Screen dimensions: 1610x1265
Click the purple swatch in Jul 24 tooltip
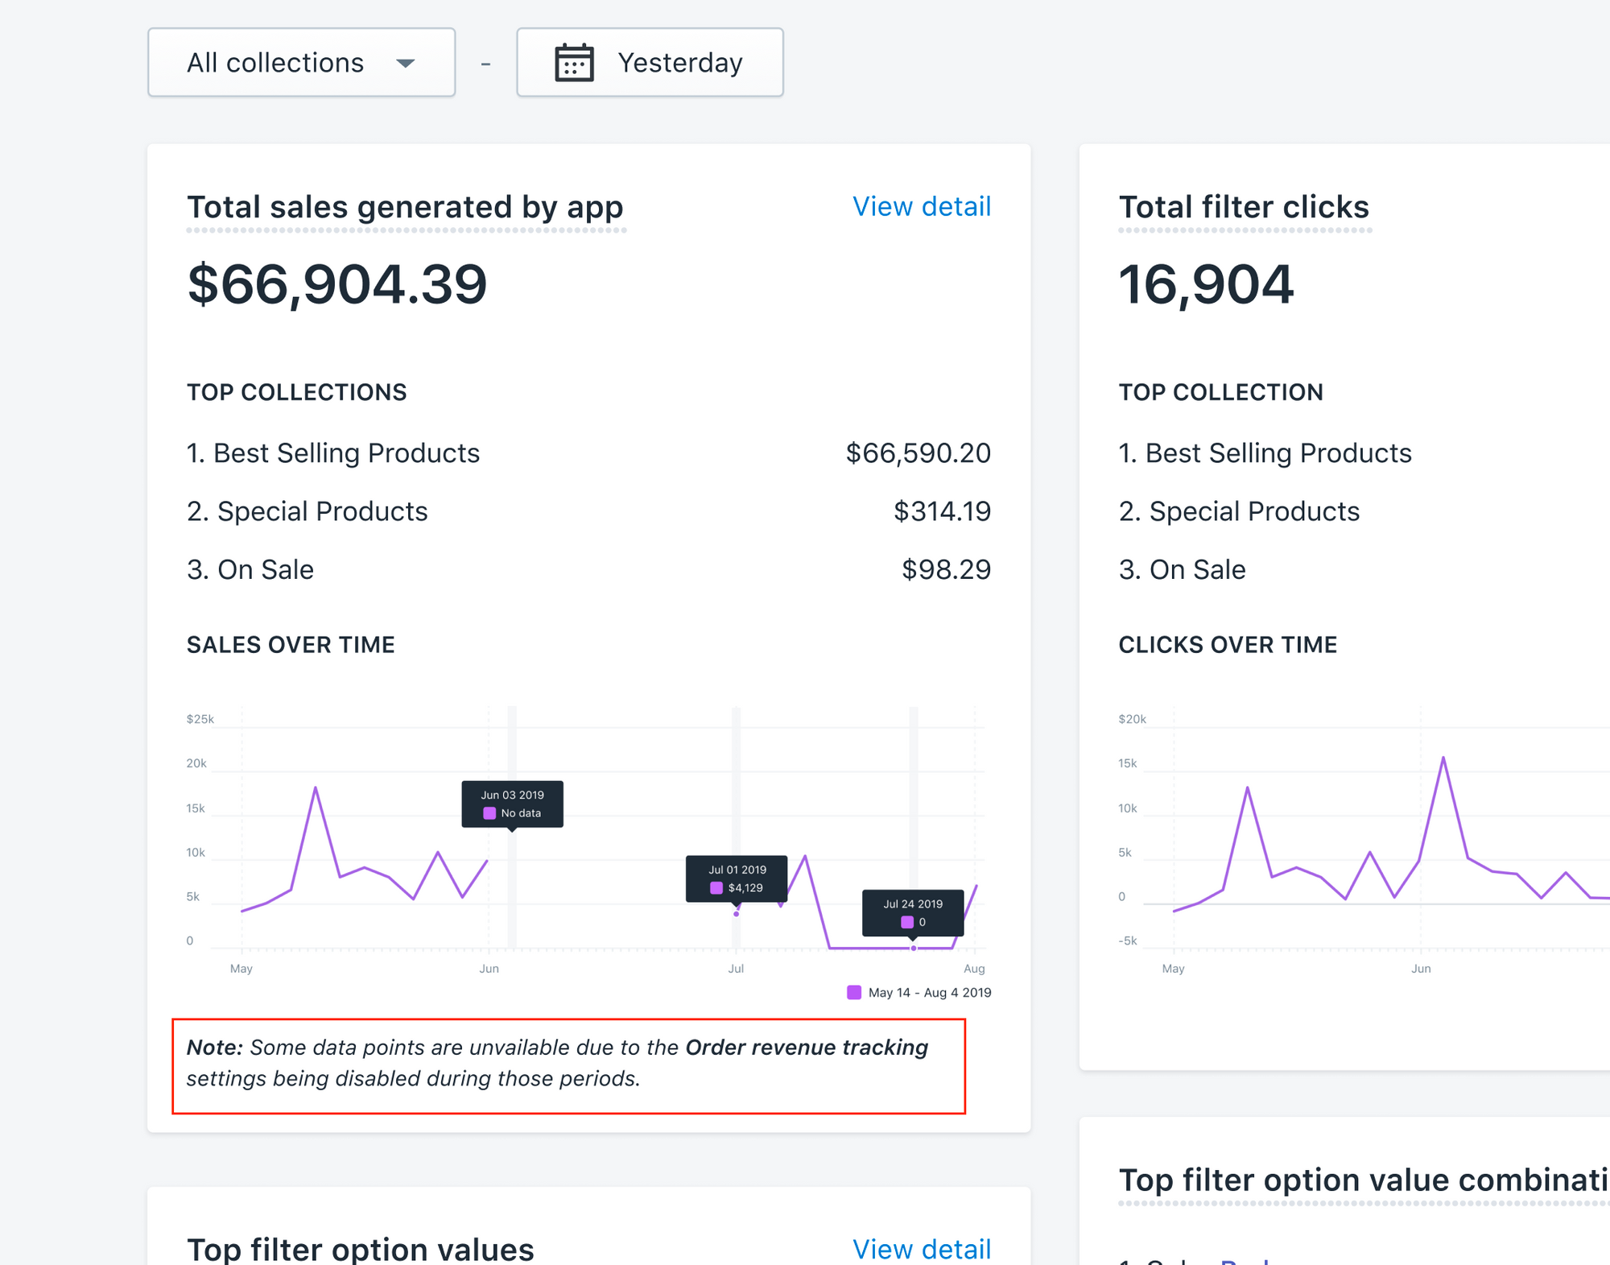[x=907, y=922]
